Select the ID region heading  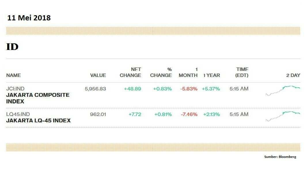click(x=12, y=47)
